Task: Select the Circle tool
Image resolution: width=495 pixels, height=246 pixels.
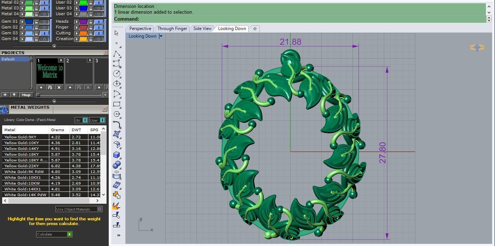Action: coord(117,74)
